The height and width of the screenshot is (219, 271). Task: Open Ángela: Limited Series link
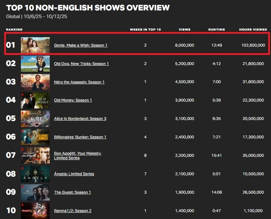[74, 174]
